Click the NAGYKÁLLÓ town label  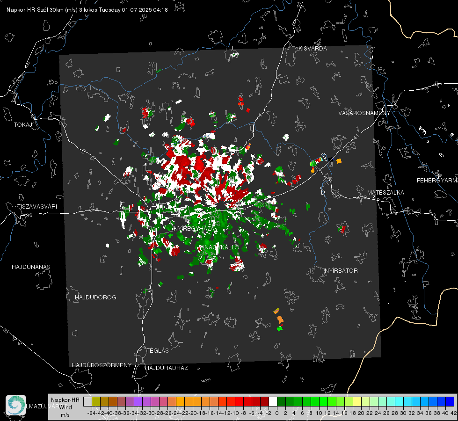[x=222, y=247]
